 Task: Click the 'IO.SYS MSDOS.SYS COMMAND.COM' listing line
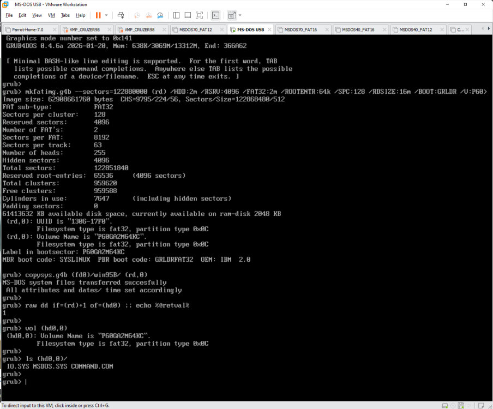coord(60,366)
